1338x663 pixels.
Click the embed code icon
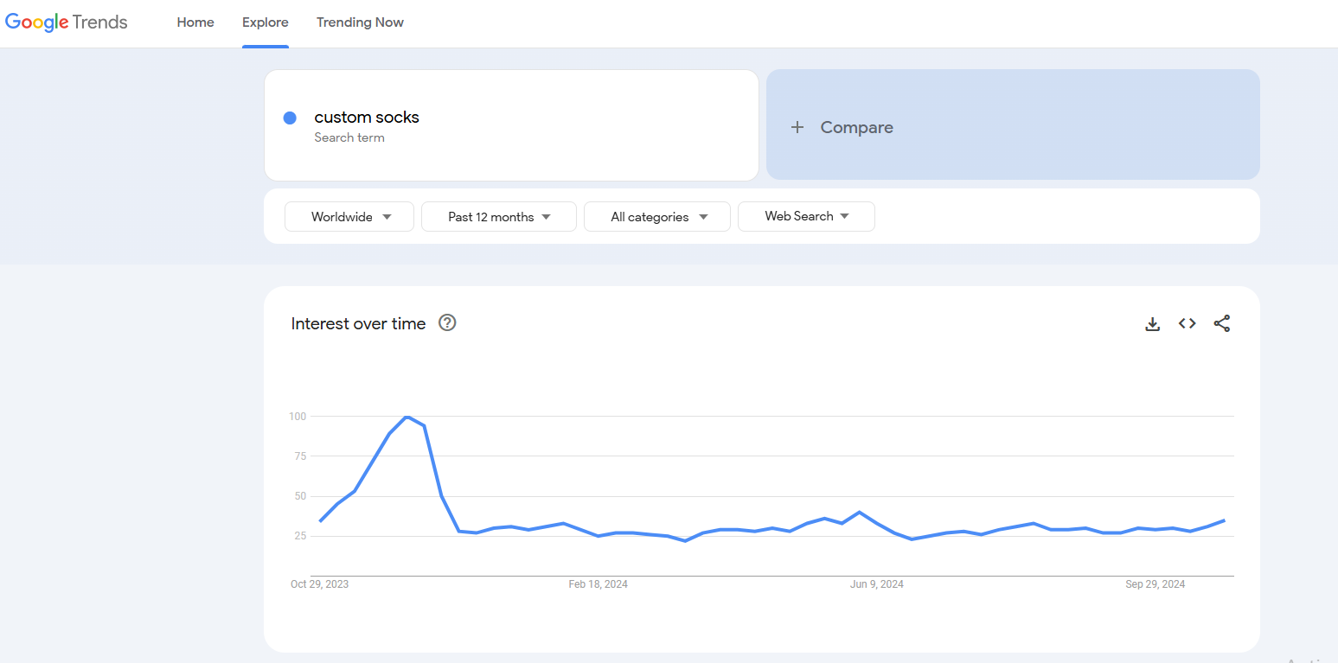pyautogui.click(x=1187, y=323)
